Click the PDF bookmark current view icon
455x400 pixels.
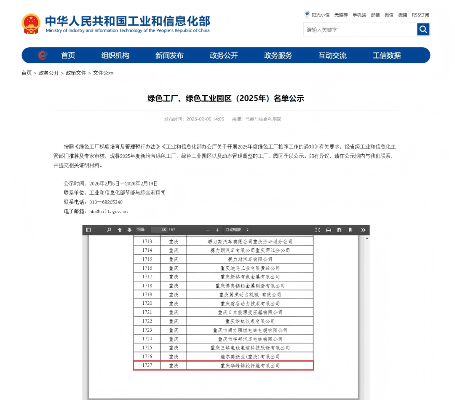[x=350, y=230]
